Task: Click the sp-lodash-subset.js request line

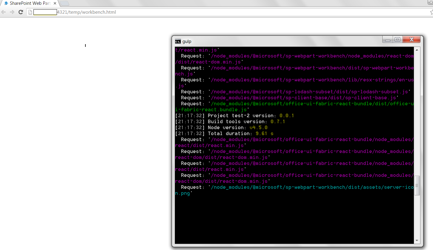Action: tap(296, 92)
